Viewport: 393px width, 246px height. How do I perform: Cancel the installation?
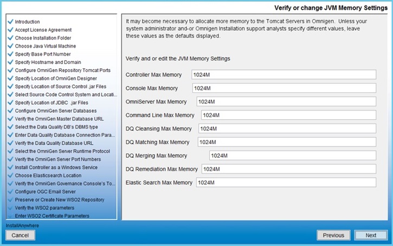pos(20,235)
